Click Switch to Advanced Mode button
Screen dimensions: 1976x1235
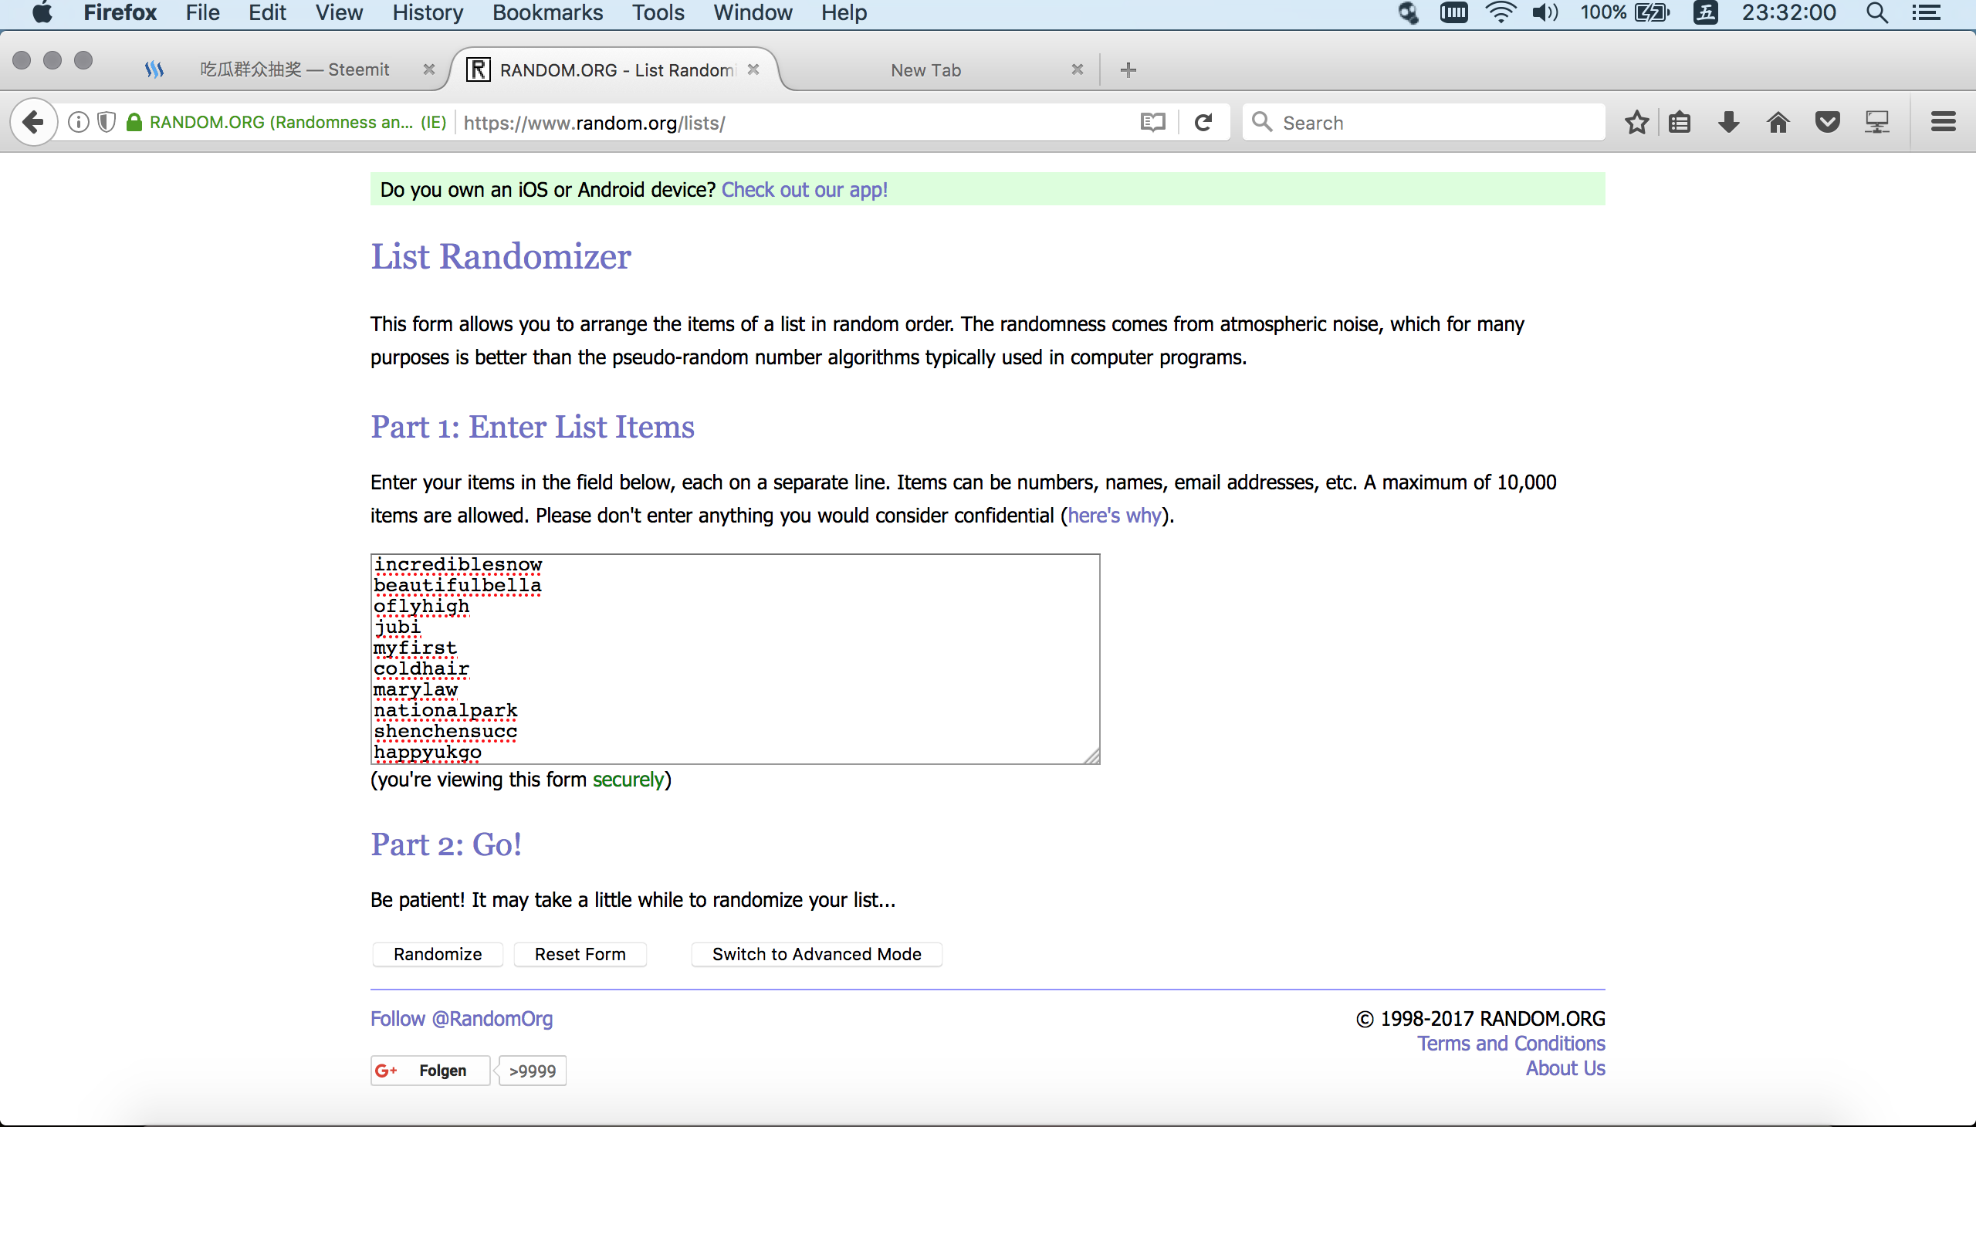click(x=817, y=954)
